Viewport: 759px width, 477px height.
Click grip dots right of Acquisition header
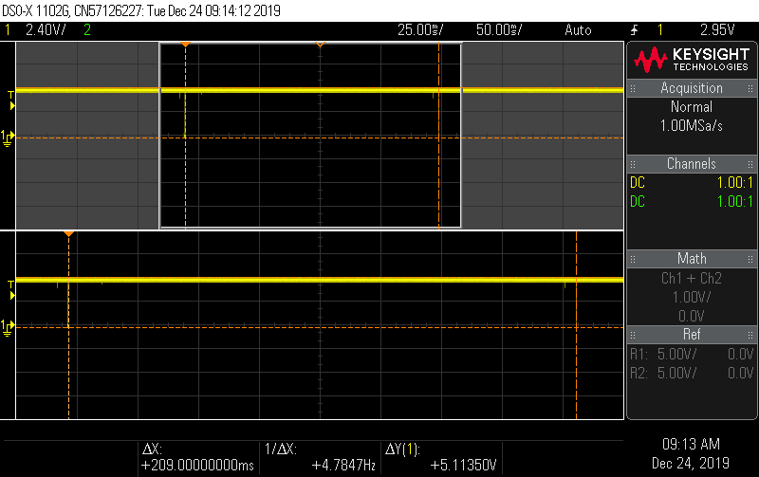[x=750, y=88]
